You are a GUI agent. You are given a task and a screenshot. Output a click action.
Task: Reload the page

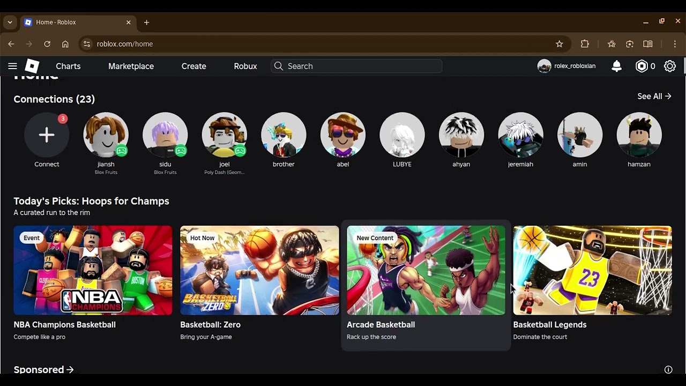pos(47,44)
